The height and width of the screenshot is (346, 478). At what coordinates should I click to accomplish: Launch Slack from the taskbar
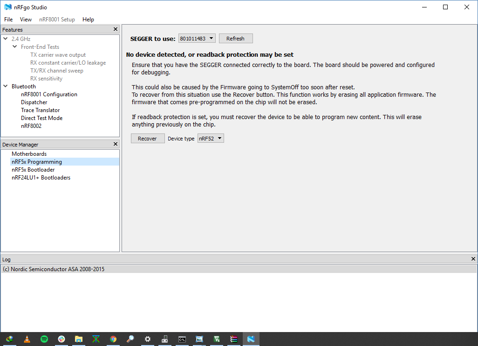pos(61,339)
